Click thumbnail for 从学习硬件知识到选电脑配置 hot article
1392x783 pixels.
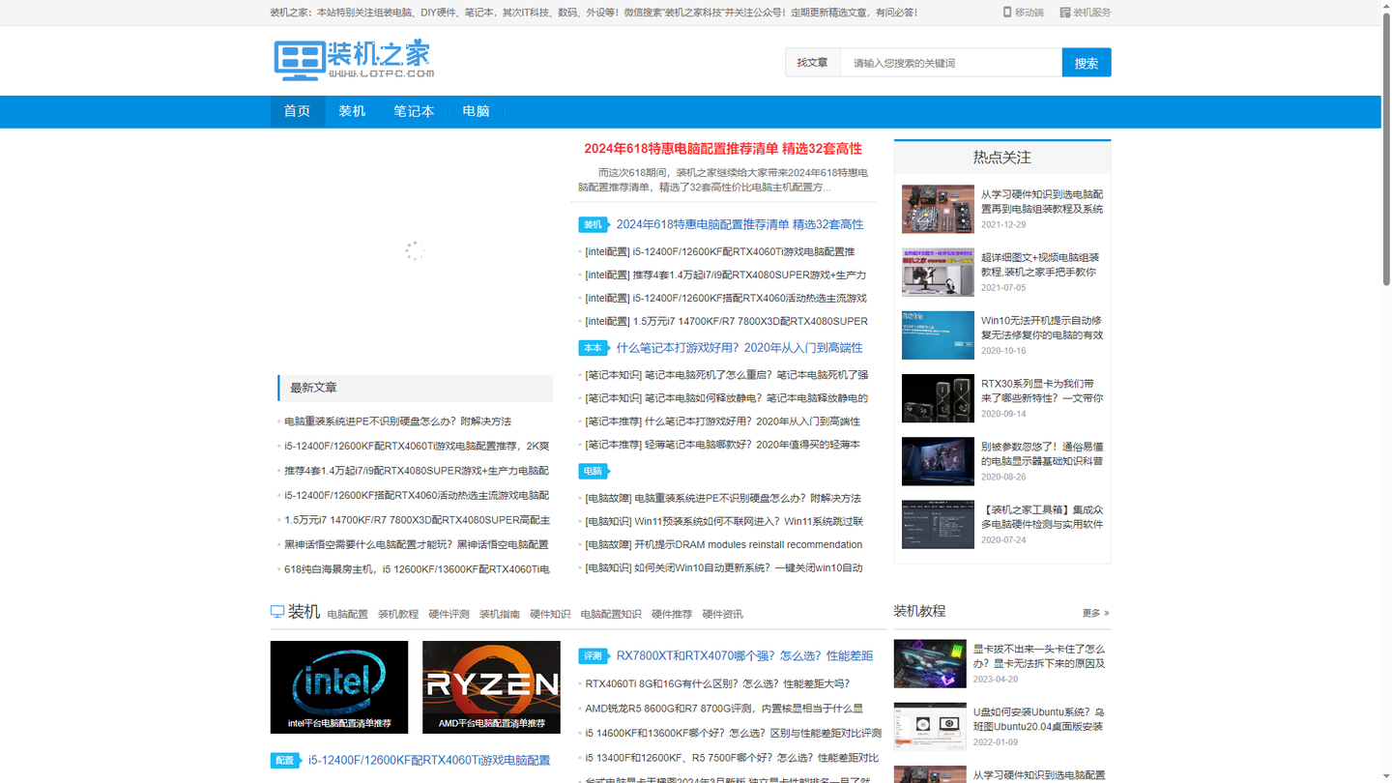(x=938, y=209)
